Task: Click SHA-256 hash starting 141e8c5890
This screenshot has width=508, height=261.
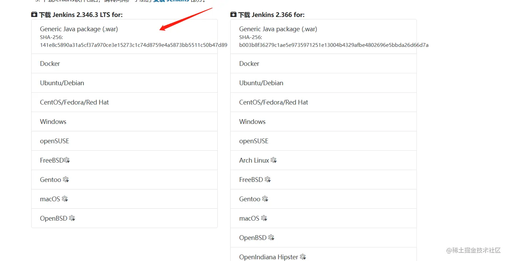Action: (x=134, y=45)
